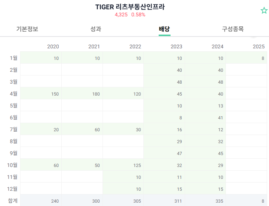Click the 8월 row label
269x206 pixels.
point(13,141)
